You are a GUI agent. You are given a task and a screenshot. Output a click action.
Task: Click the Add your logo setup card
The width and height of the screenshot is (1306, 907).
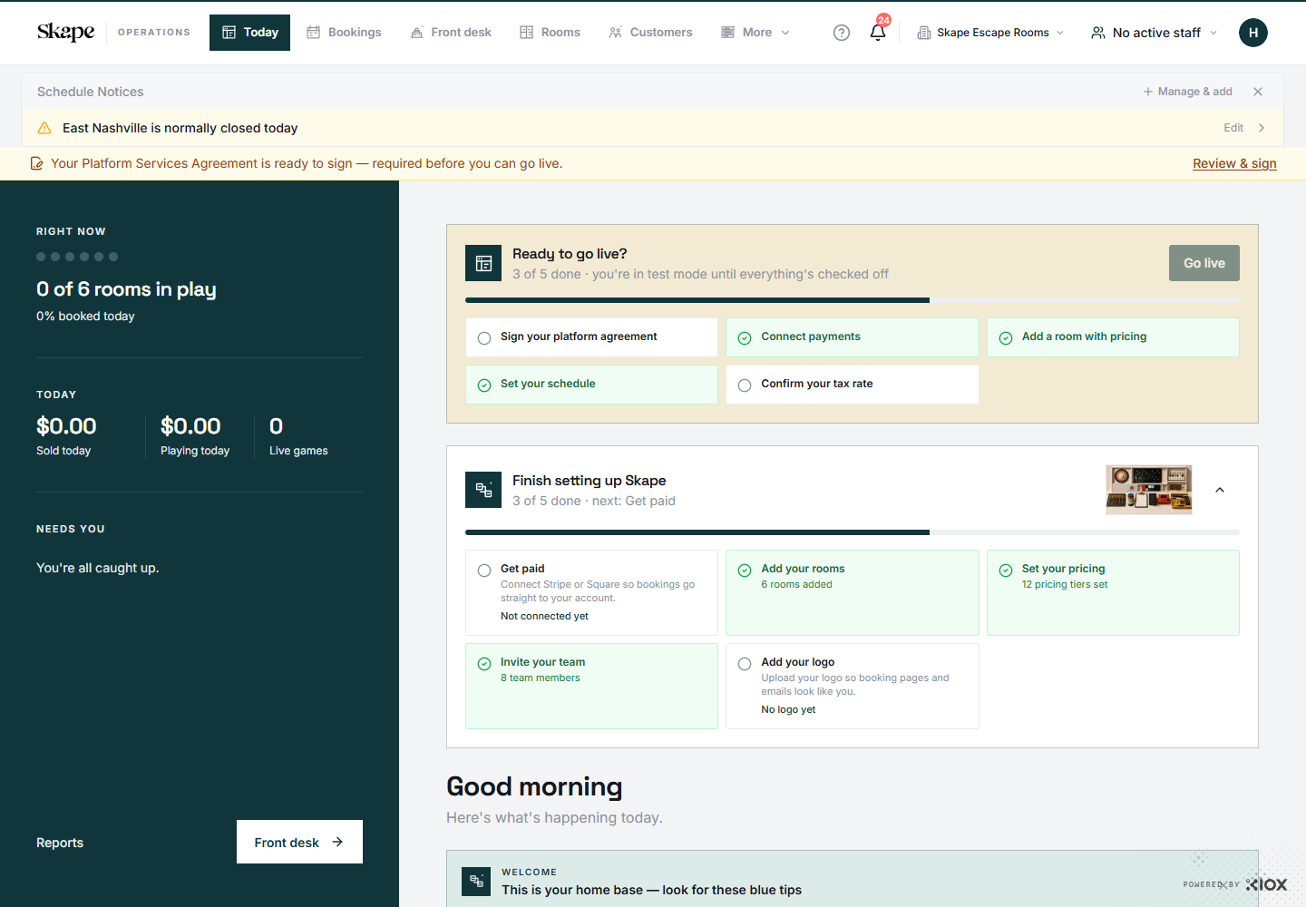(x=853, y=686)
